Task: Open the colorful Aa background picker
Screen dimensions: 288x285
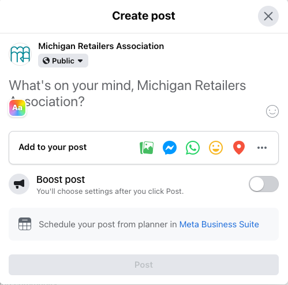Action: point(17,108)
